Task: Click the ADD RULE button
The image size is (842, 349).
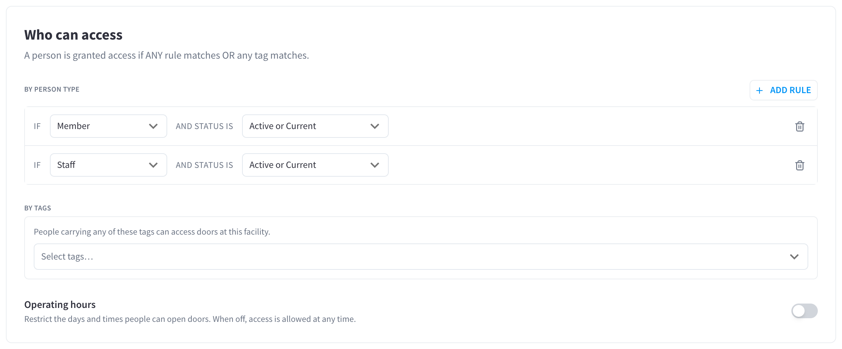Action: (x=783, y=90)
